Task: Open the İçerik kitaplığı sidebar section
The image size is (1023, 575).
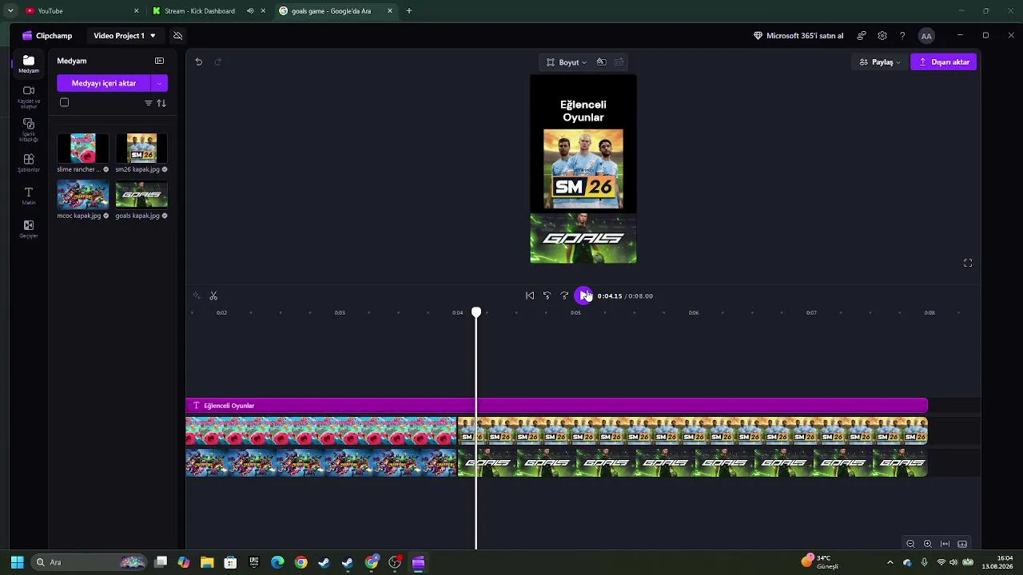Action: 29,129
